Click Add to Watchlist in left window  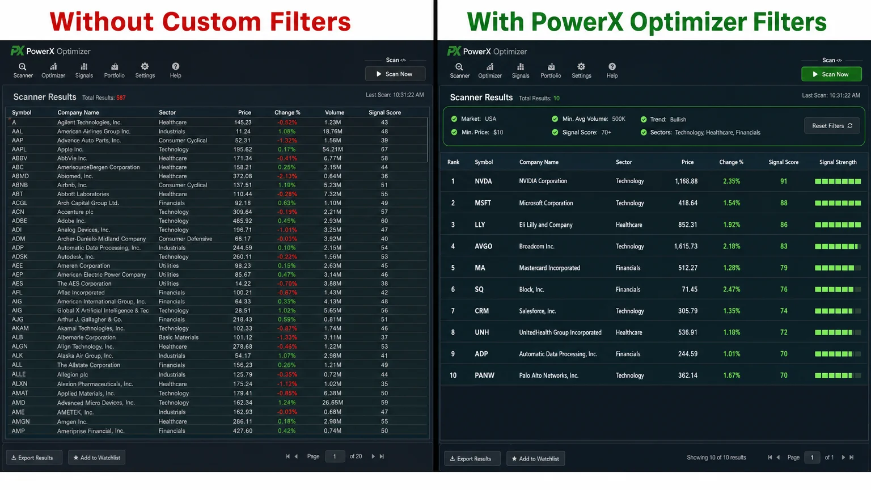point(97,458)
